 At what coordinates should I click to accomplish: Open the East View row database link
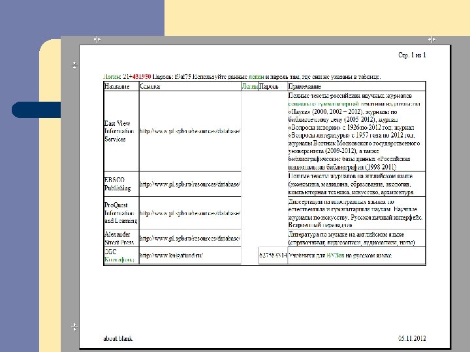pyautogui.click(x=190, y=131)
